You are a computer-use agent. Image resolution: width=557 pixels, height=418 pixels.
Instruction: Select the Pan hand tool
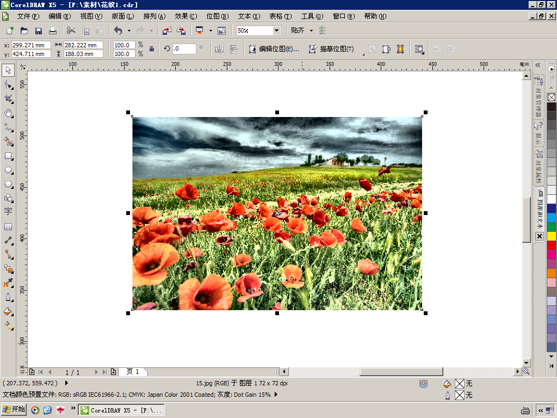click(8, 113)
